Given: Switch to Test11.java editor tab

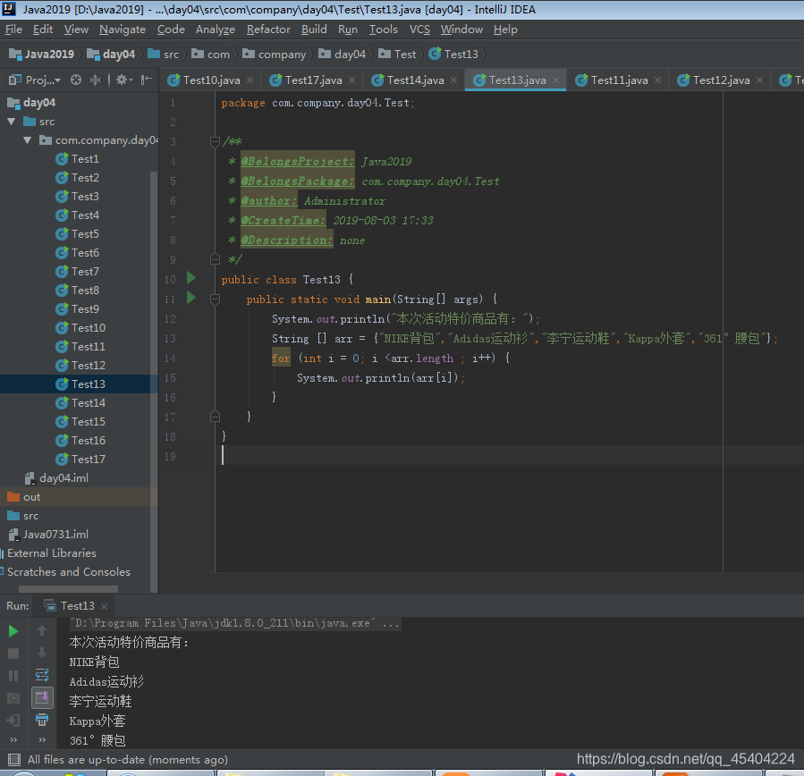Looking at the screenshot, I should coord(619,80).
